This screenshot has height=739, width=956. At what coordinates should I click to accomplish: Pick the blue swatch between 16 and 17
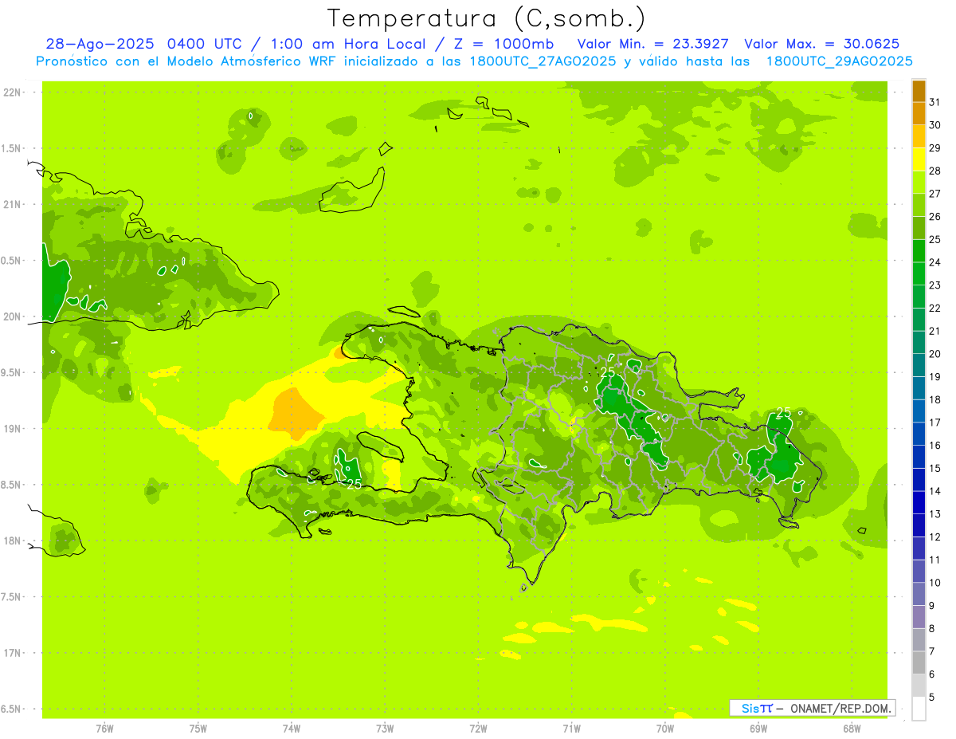point(919,434)
